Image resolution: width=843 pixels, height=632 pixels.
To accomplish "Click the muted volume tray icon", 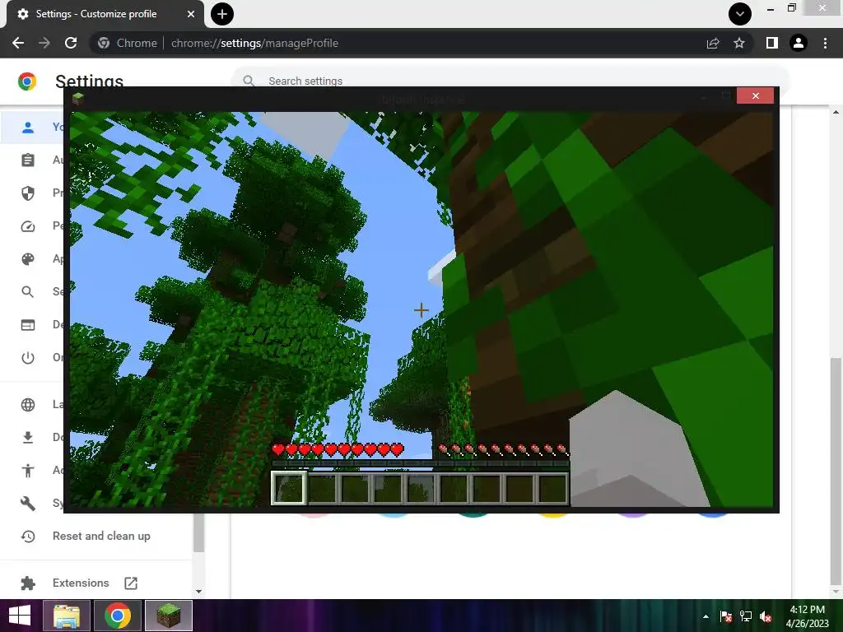I will [766, 616].
